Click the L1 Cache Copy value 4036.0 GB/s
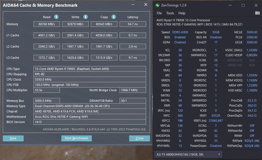This screenshot has width=262, height=160. click(104, 35)
